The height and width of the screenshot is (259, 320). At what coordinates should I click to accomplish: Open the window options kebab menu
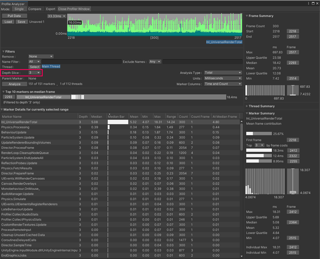[308, 3]
